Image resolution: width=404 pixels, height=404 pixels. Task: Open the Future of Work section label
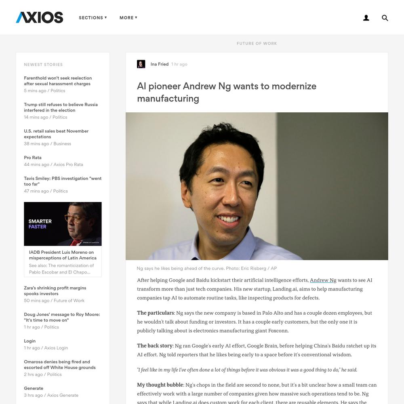click(257, 44)
